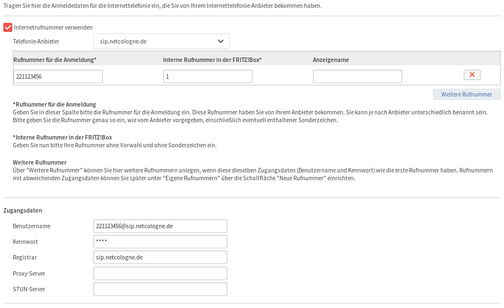Click the empty STUN-Server field
Screen dimensions: 504x308
coord(160,289)
